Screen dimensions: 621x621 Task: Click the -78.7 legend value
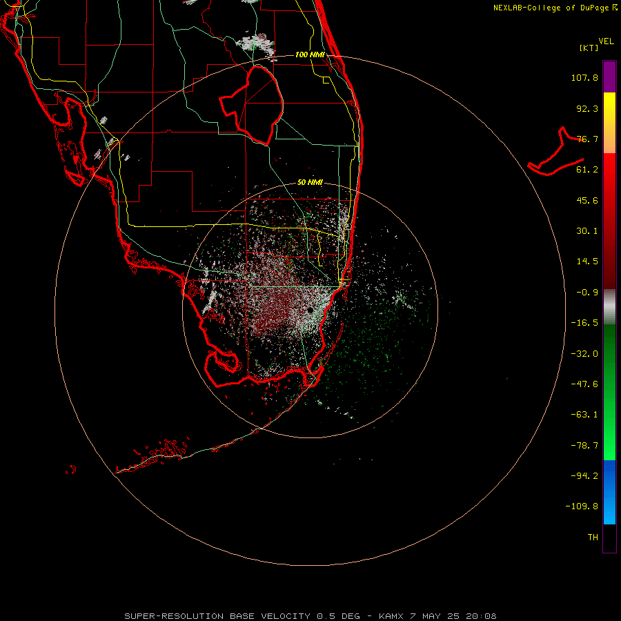coord(584,446)
